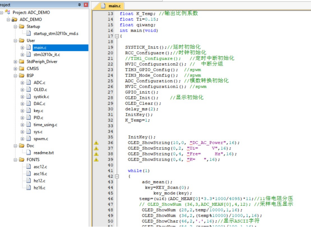311x227 pixels.
Task: Select hz12.c in the FONTS folder
Action: (x=39, y=181)
